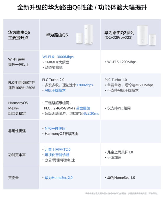Click the bullet 不支持AI抗干扰技术
Image resolution: width=167 pixels, height=199 pixels.
(122, 90)
